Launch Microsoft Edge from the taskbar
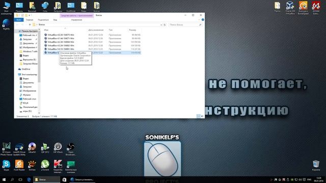 coord(29,179)
